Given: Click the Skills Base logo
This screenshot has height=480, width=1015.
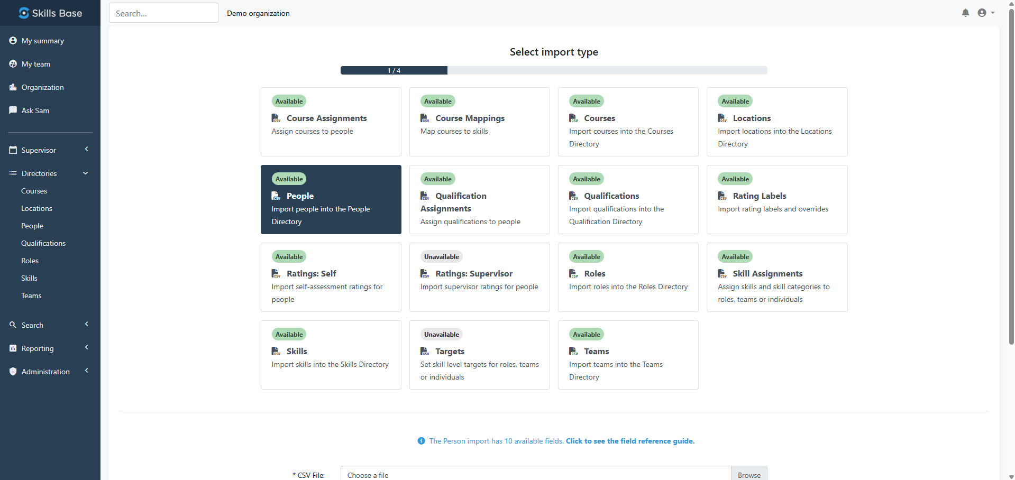Looking at the screenshot, I should click(50, 13).
